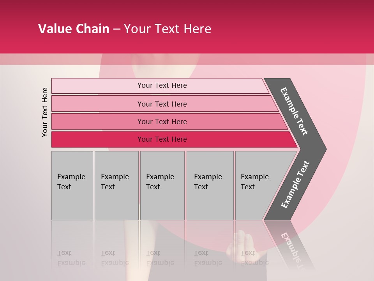Click the upper dark chevron "Example Text" segment

(x=295, y=112)
